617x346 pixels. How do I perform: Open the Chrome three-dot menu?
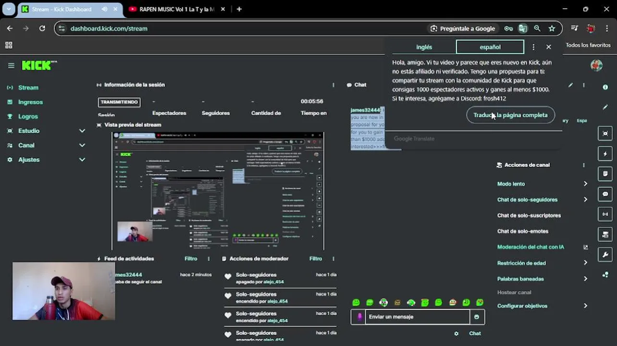[x=607, y=28]
